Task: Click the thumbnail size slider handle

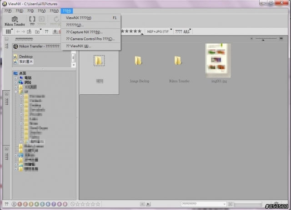Action: pyautogui.click(x=263, y=40)
